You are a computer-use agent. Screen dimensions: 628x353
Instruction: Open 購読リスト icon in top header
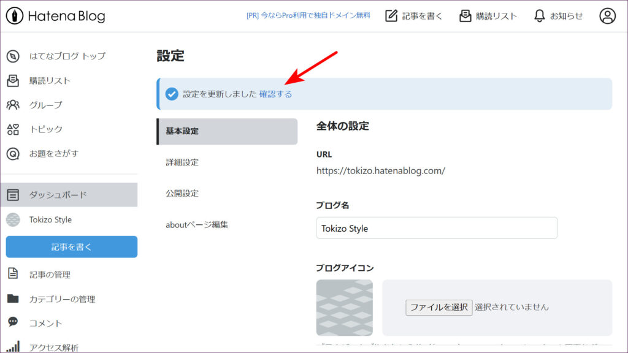465,16
